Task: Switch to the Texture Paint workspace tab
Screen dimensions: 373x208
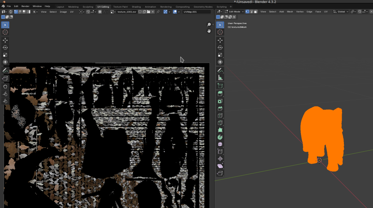Action: 120,7
